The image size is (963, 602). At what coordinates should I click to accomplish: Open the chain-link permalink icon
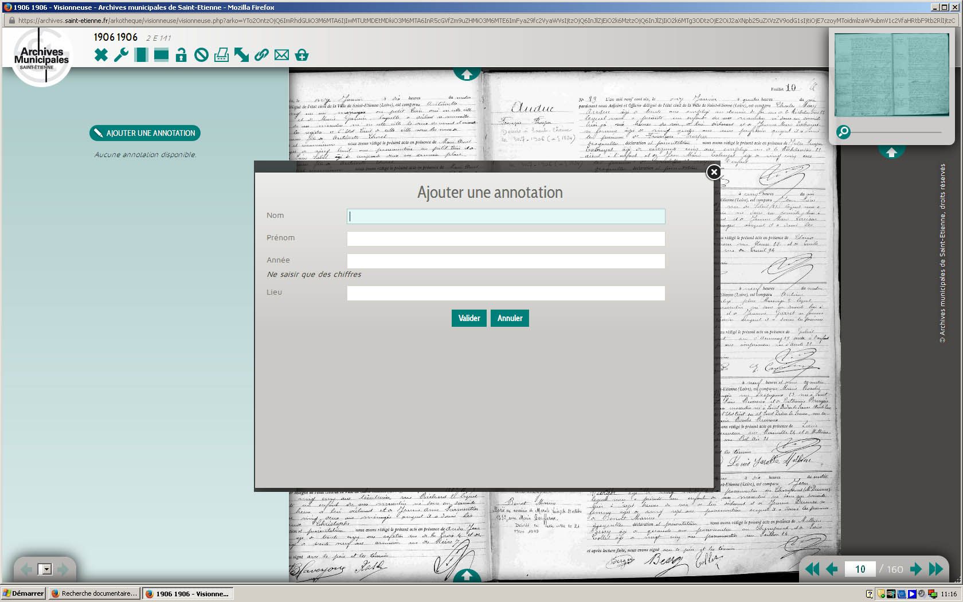[261, 55]
